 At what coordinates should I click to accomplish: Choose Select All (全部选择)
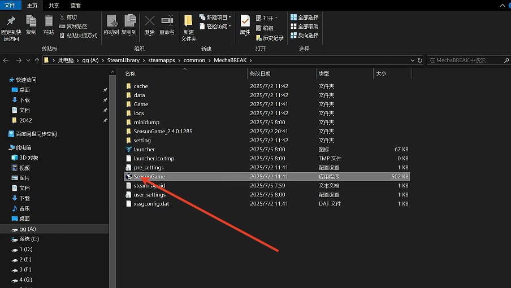304,18
